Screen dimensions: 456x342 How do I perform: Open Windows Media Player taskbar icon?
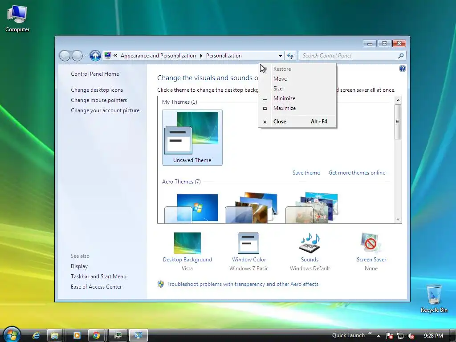[77, 336]
